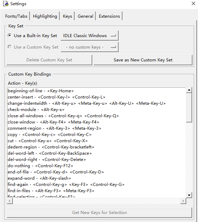The image size is (198, 222).
Task: Open the General tab
Action: point(85,16)
